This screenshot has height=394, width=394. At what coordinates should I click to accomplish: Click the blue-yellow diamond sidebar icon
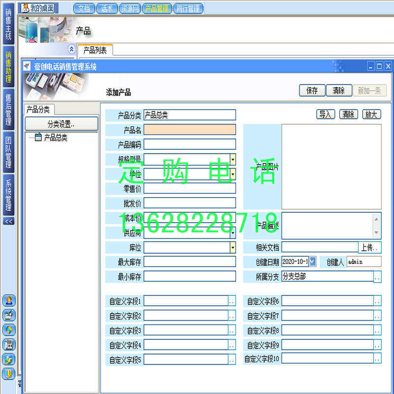(9, 329)
